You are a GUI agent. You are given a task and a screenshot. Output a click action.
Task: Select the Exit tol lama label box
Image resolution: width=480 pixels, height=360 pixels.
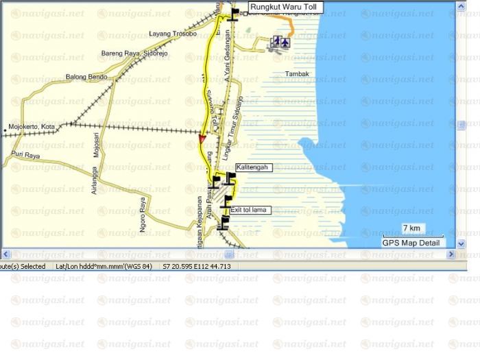point(250,210)
